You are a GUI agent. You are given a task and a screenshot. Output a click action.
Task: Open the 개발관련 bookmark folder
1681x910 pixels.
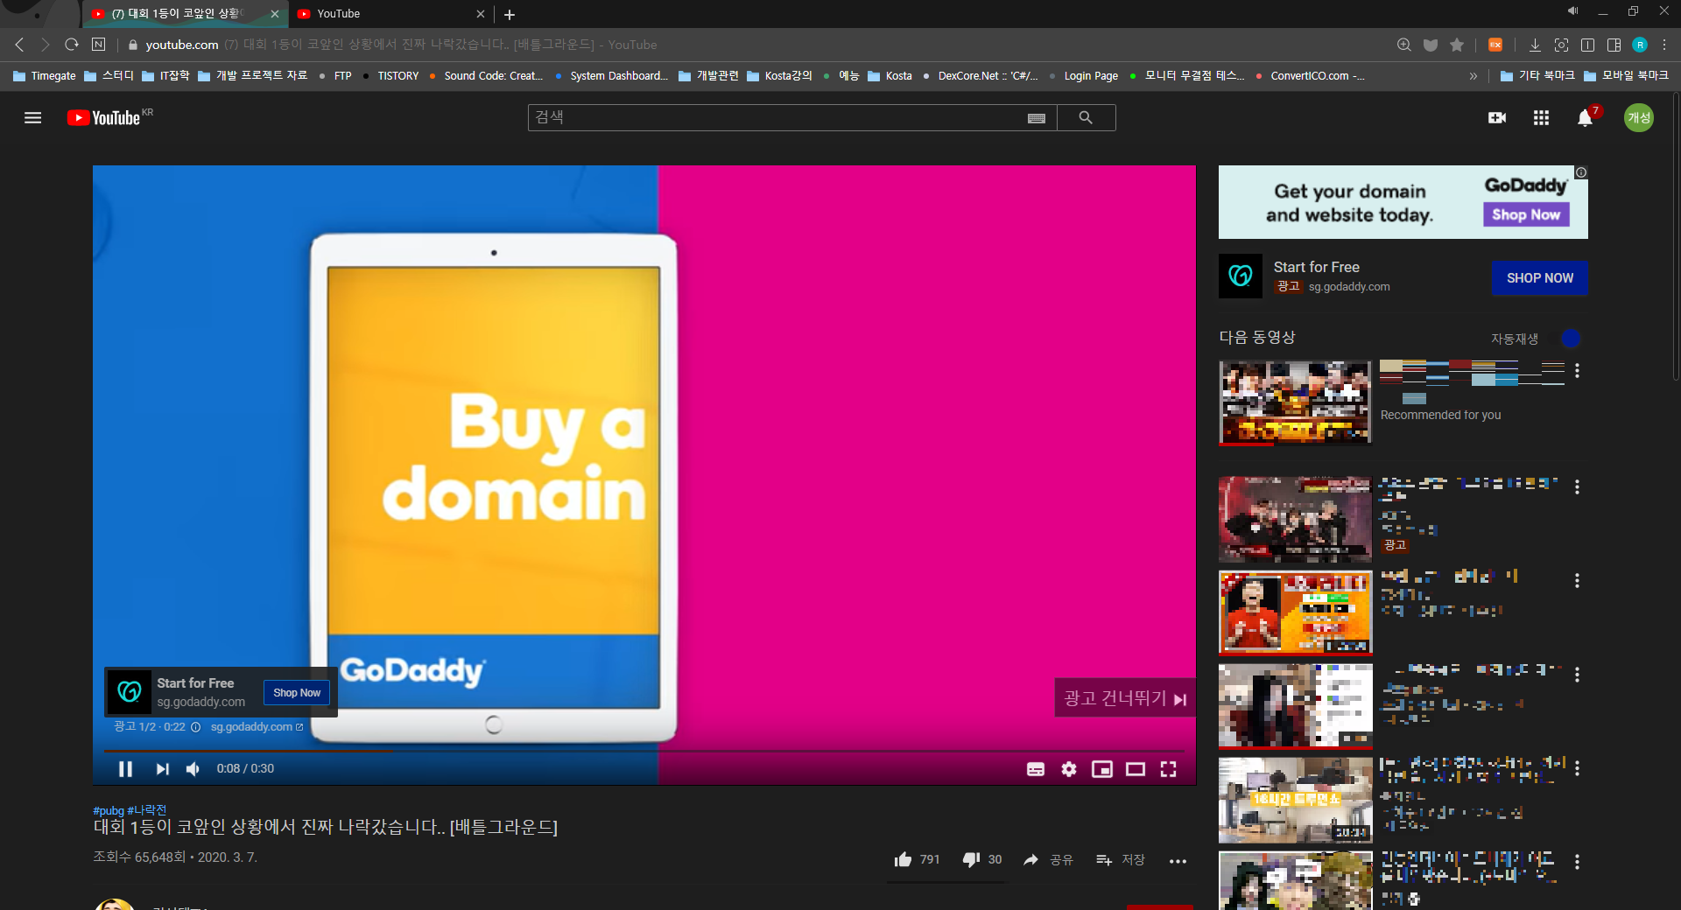(708, 76)
